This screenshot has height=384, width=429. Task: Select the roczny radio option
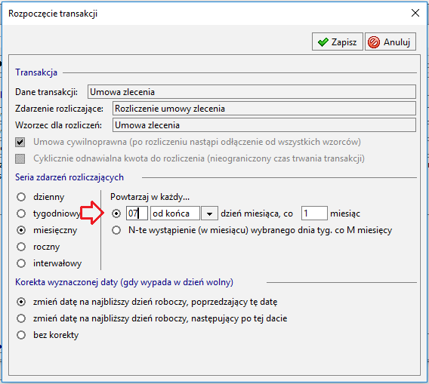pos(21,247)
